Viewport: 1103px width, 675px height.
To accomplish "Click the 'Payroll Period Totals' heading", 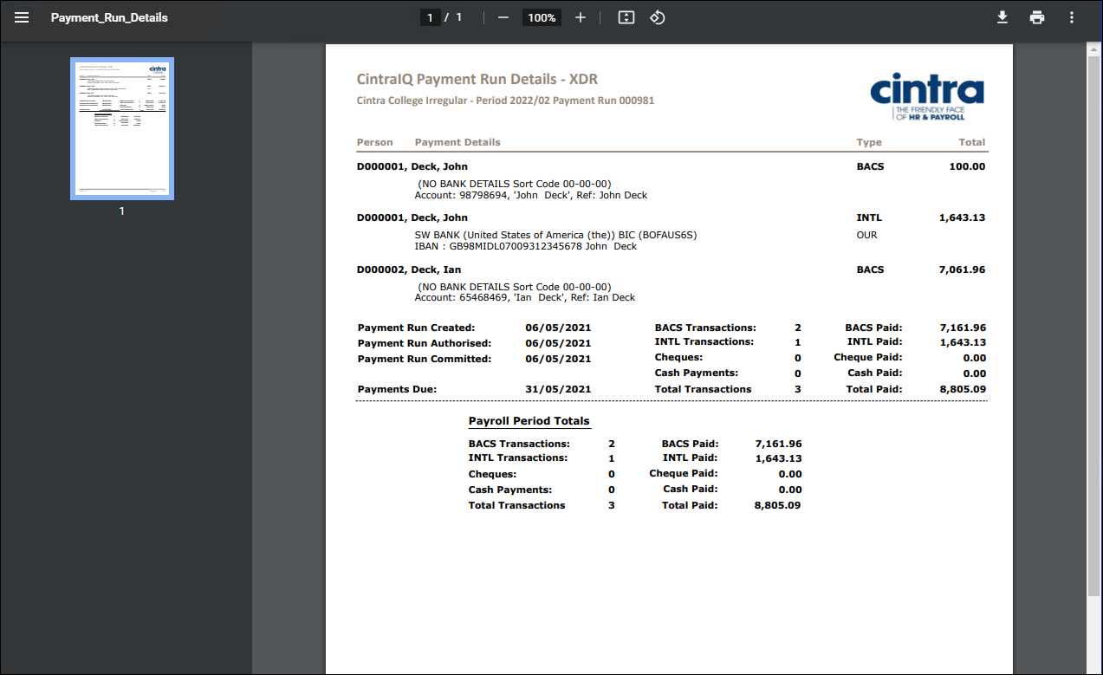I will coord(529,421).
